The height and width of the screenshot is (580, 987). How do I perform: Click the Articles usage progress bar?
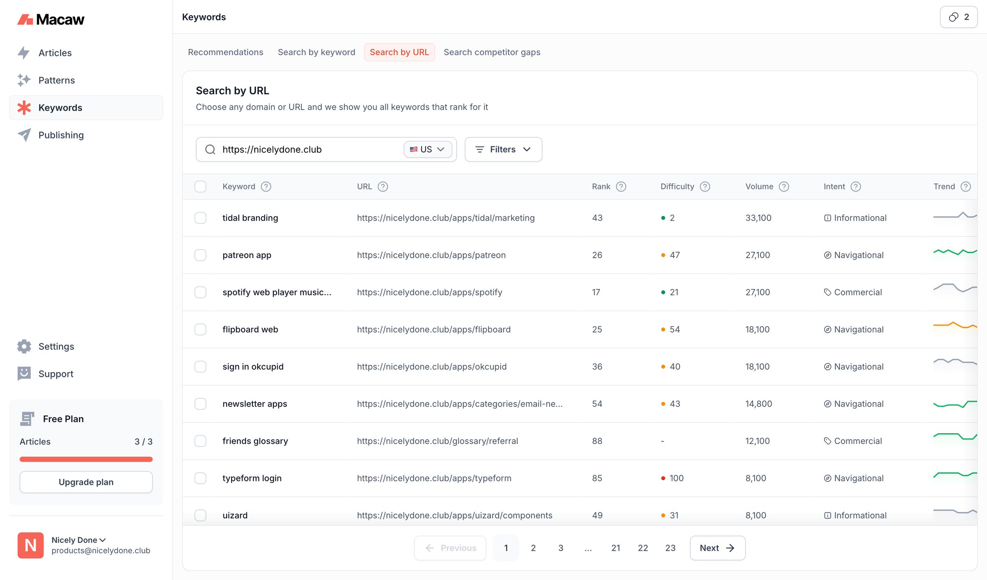click(86, 459)
